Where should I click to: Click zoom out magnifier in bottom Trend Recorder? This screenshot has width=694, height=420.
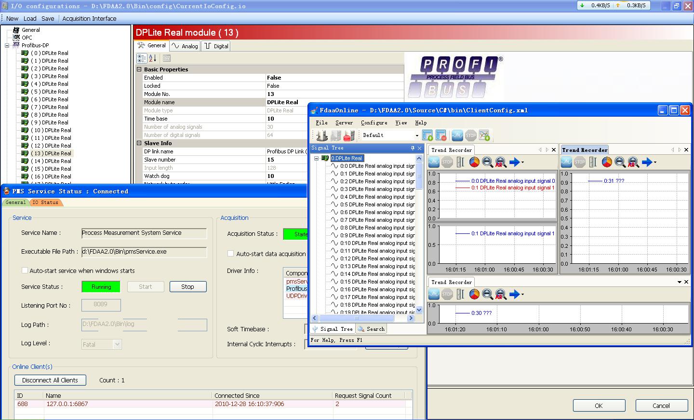(x=487, y=294)
